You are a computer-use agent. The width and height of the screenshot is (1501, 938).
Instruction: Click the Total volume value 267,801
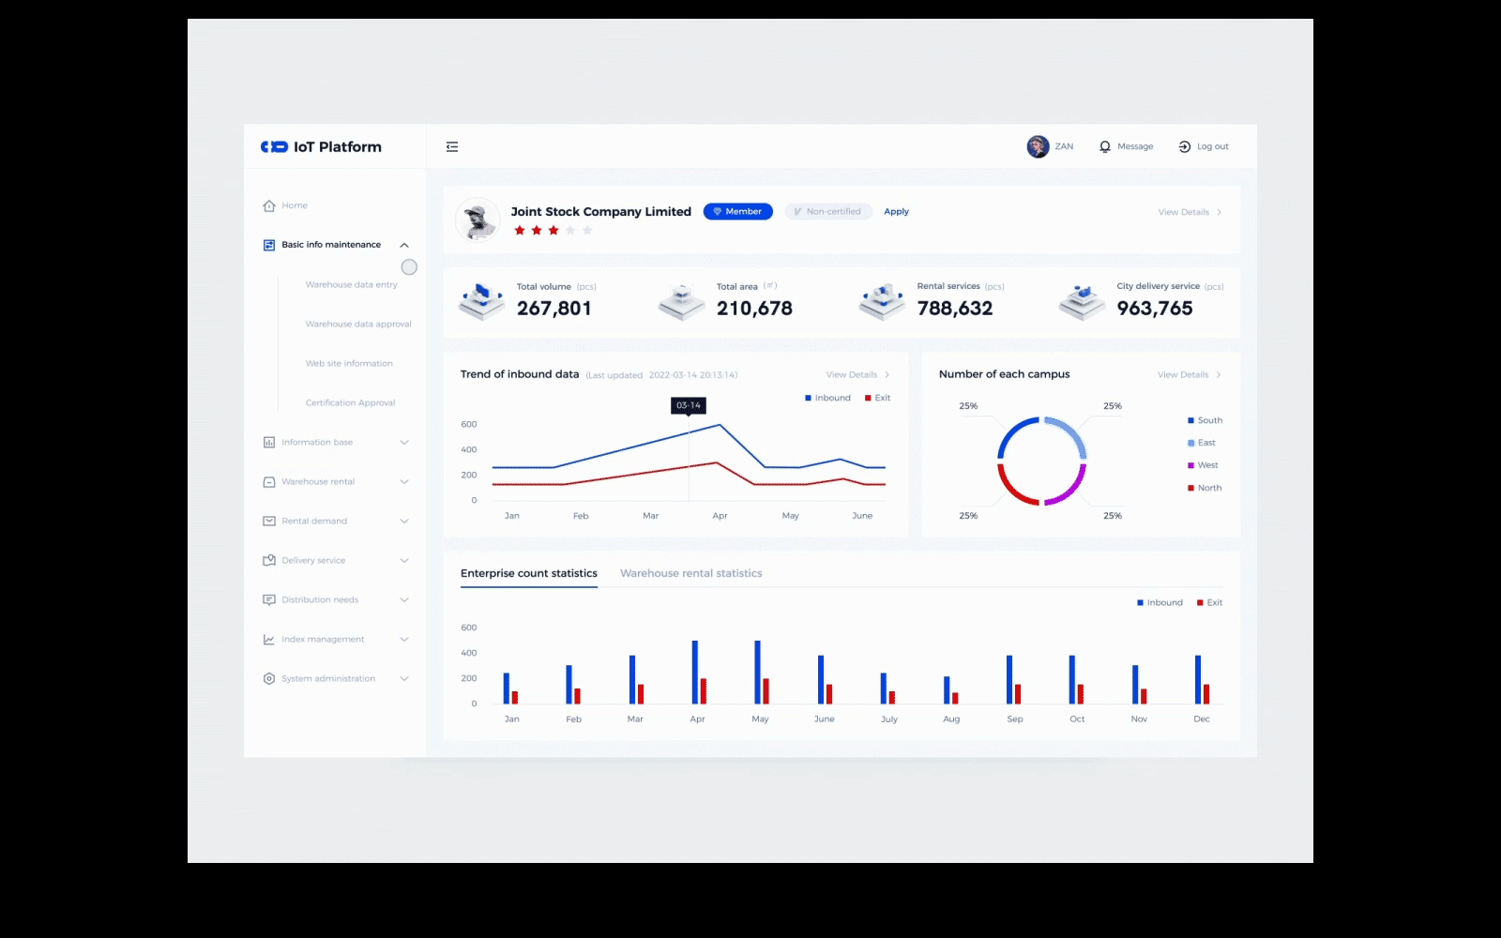pyautogui.click(x=554, y=309)
